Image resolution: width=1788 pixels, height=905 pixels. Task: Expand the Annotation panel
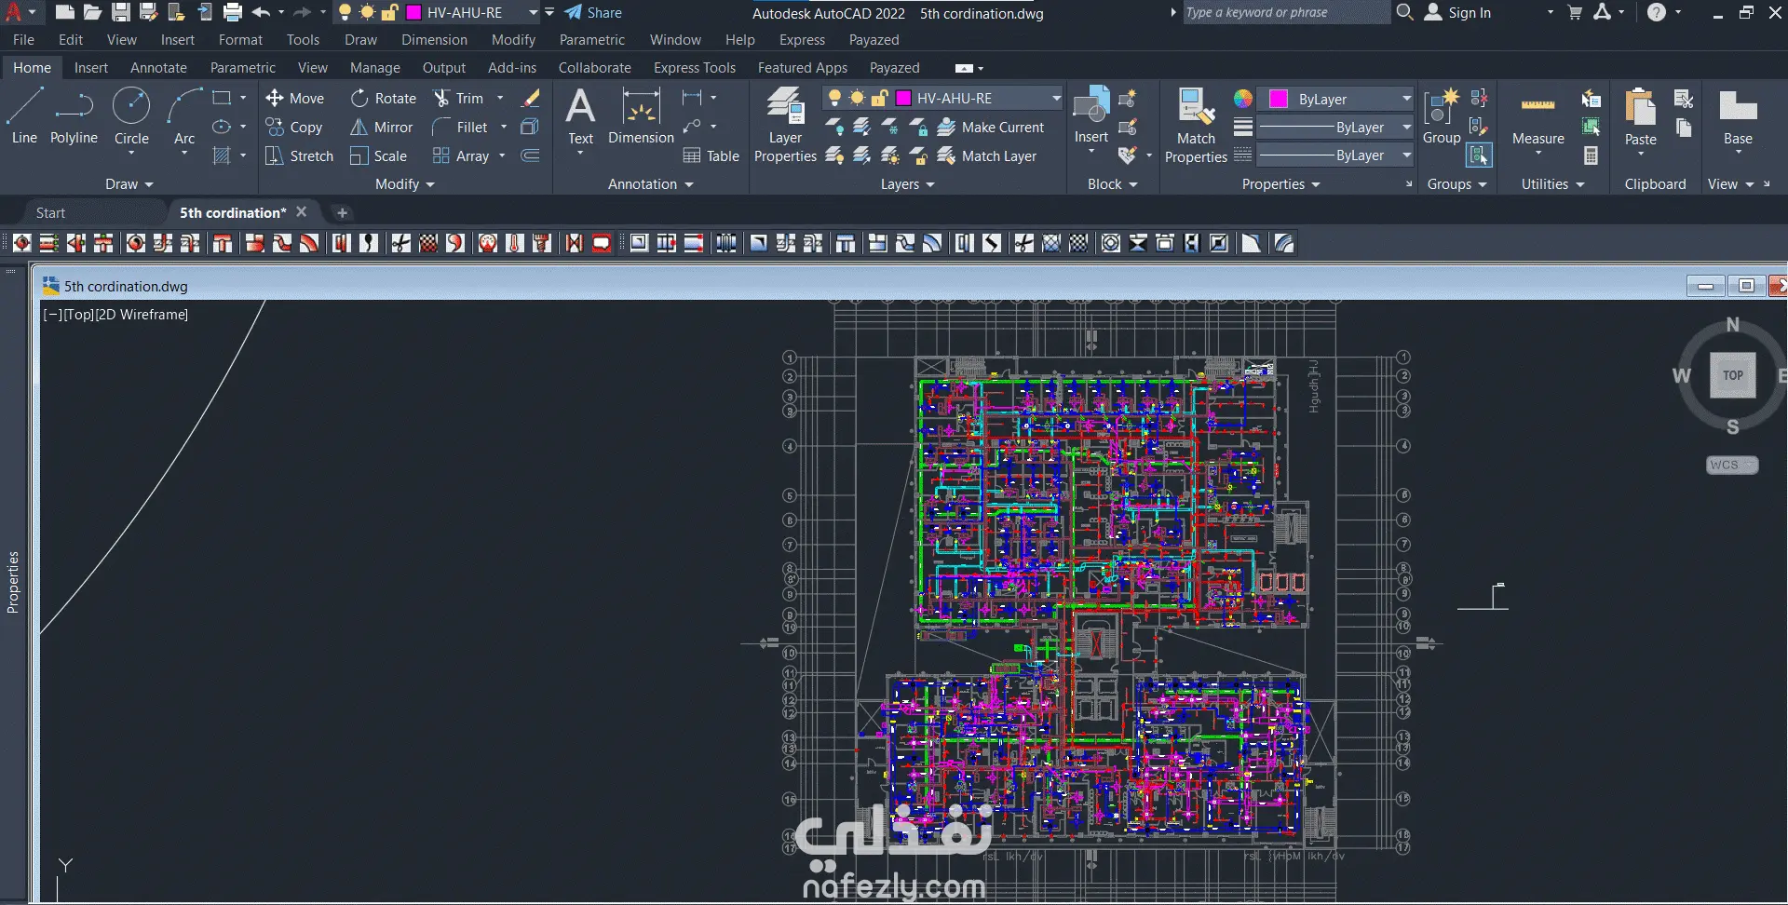point(651,184)
